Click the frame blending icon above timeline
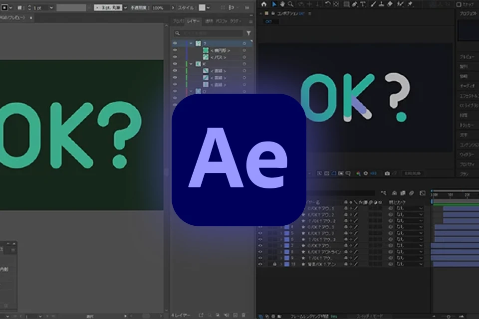The width and height of the screenshot is (479, 319). pyautogui.click(x=403, y=193)
